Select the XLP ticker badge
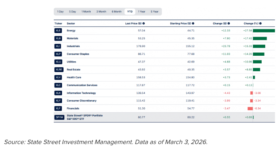 [58, 54]
